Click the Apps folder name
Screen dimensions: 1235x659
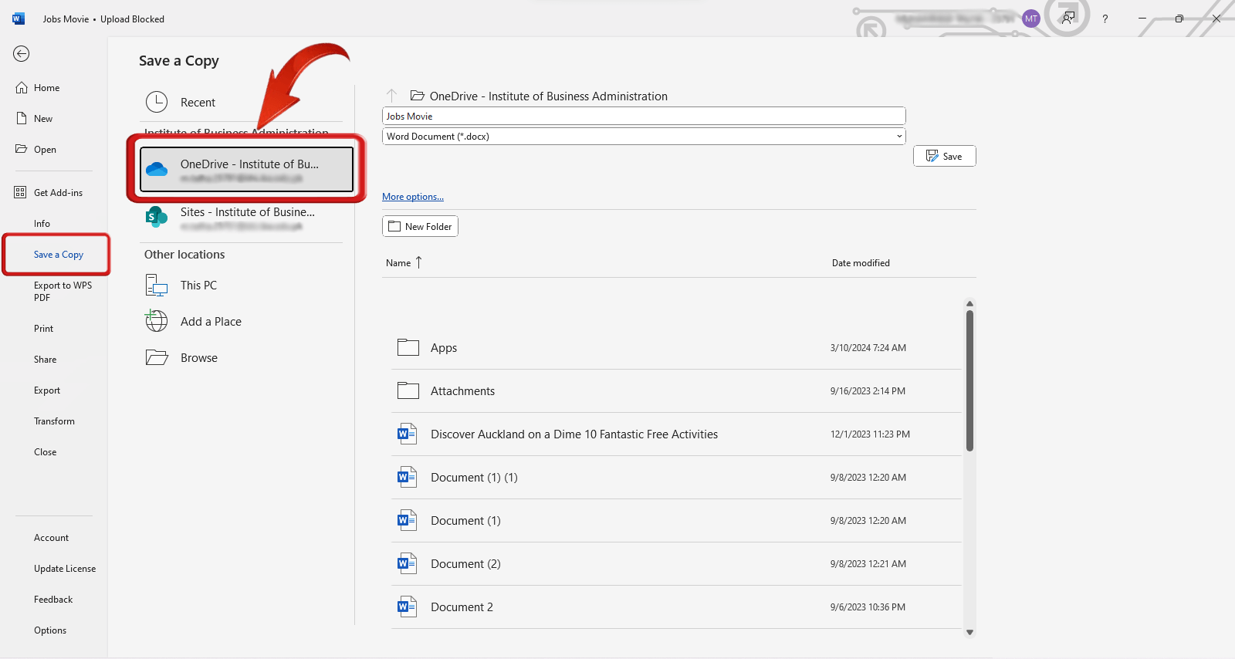[444, 348]
